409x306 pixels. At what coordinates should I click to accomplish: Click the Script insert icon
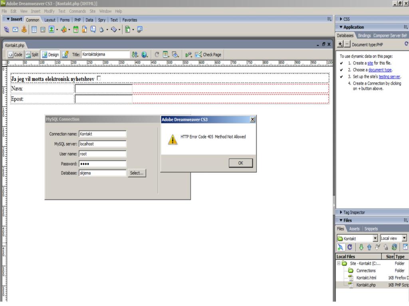tap(114, 29)
